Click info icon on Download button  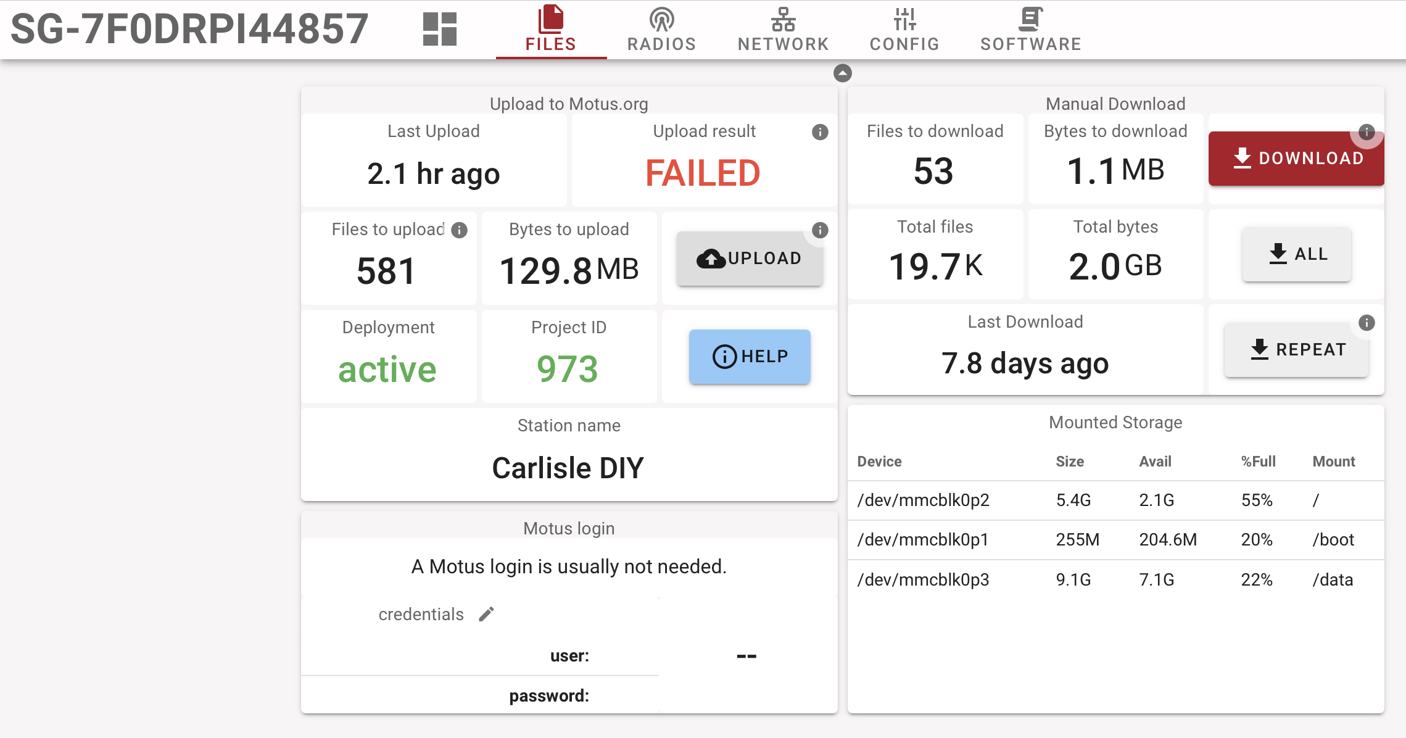tap(1367, 131)
